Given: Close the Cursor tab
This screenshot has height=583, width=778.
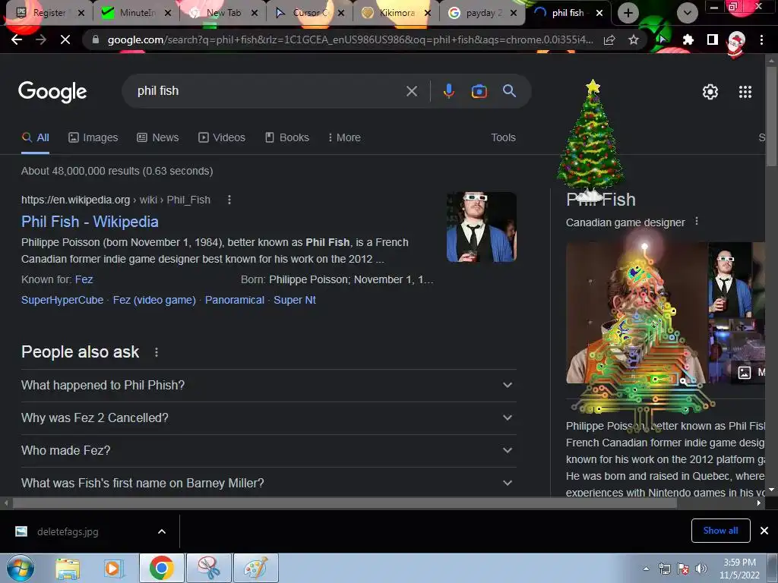Looking at the screenshot, I should 341,13.
